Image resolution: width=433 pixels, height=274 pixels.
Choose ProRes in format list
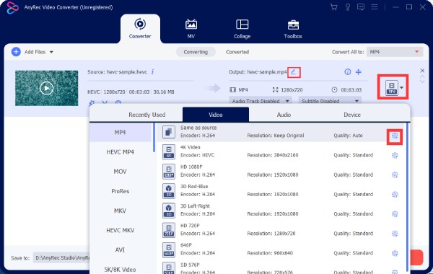[x=121, y=191]
